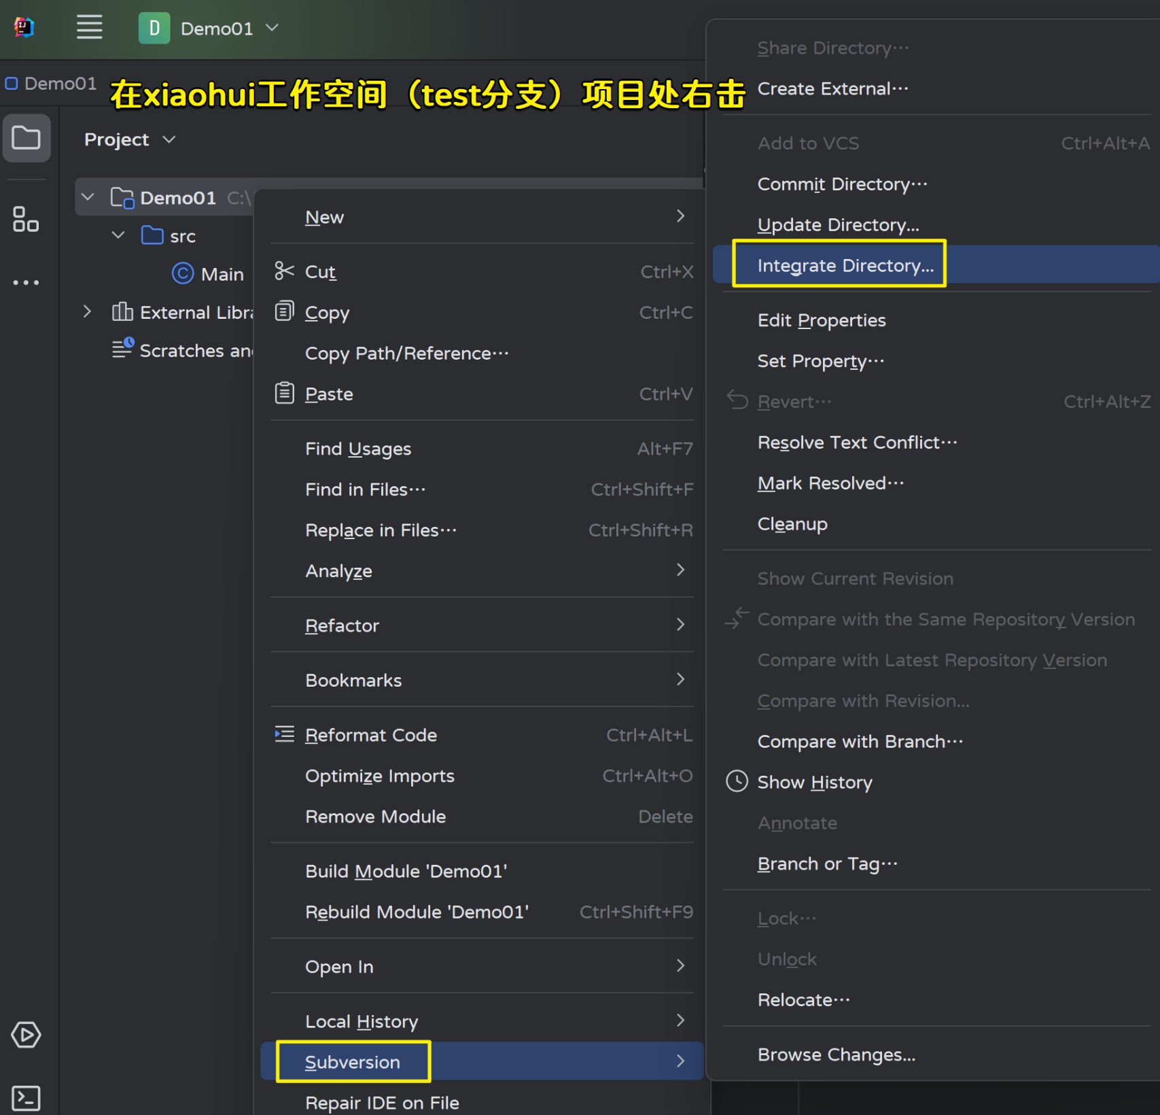1160x1115 pixels.
Task: Collapse the src folder node
Action: [x=118, y=235]
